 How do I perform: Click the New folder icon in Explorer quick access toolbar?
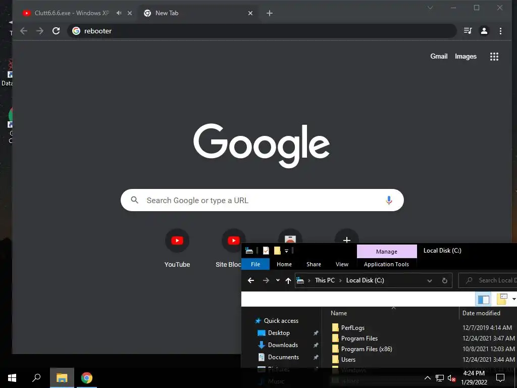pos(277,251)
